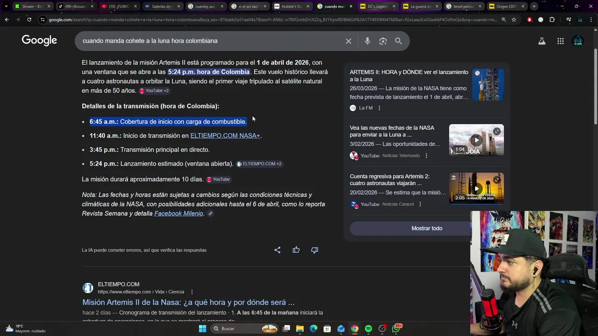Open Spotify from the taskbar

click(x=368, y=329)
